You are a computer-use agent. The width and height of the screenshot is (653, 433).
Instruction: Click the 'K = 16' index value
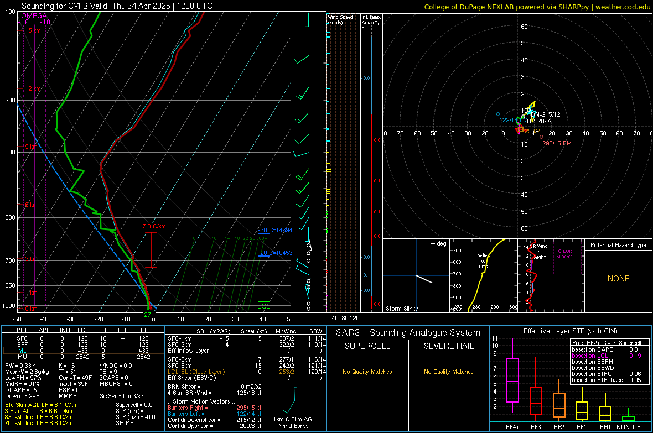(67, 366)
